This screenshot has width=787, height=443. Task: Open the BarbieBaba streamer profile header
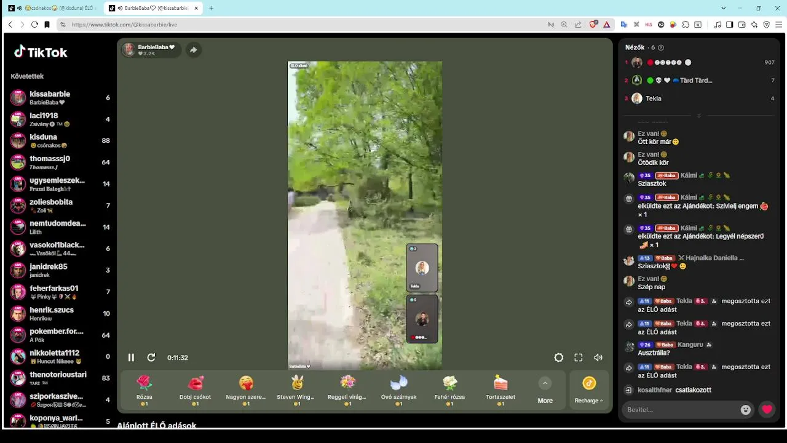tap(151, 50)
